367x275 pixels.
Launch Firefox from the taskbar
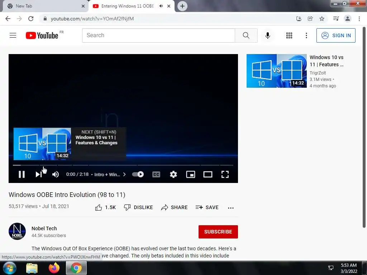54,268
